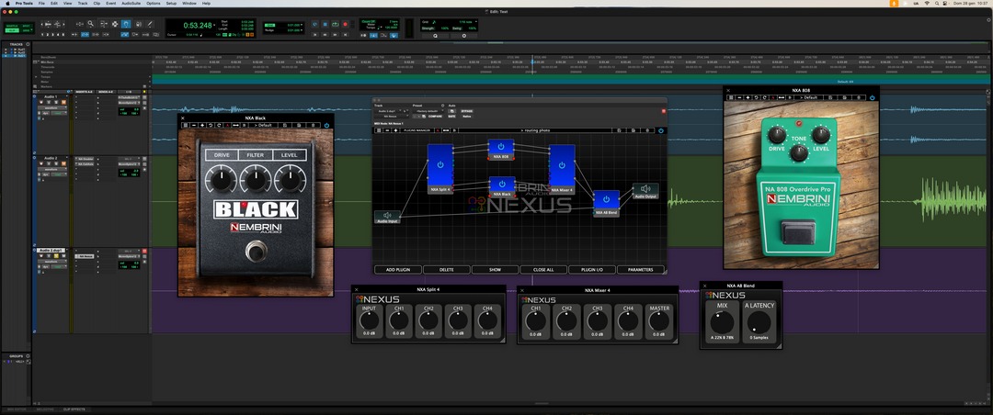Click Audio Output node in Nexus
This screenshot has height=415, width=993.
(645, 190)
